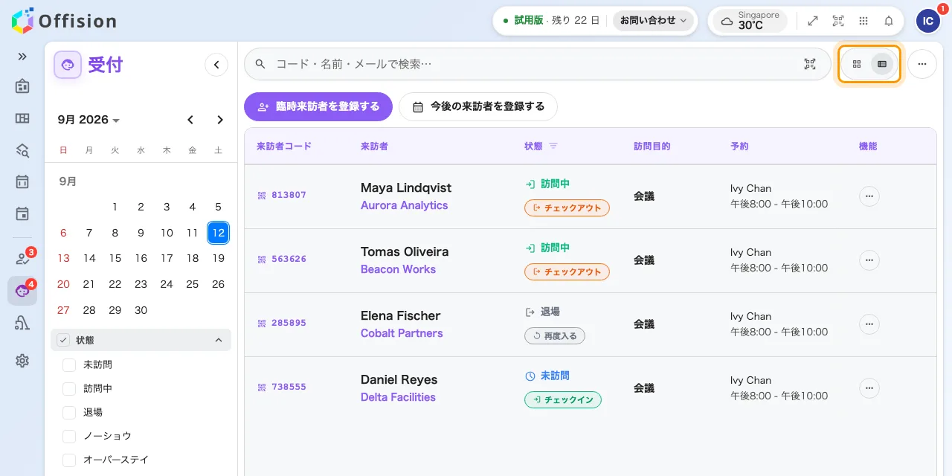Check the ノーショウ filter

point(69,437)
